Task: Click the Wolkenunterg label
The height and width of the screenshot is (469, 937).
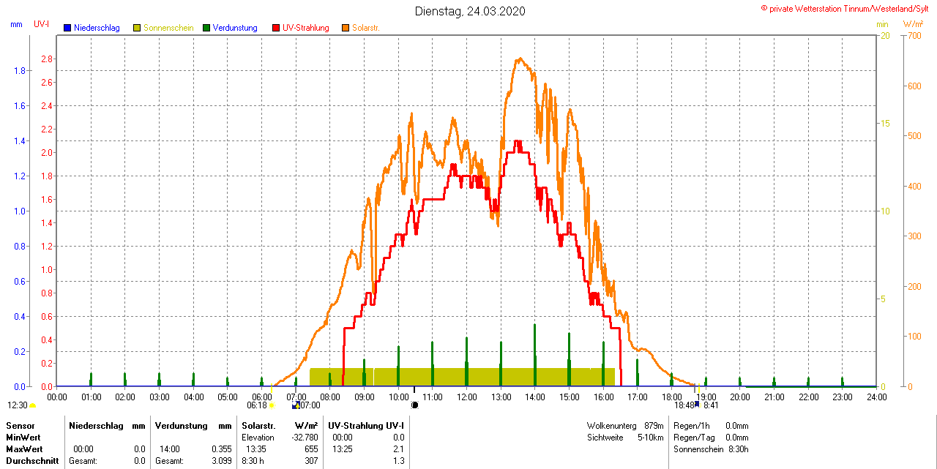Action: [x=613, y=426]
